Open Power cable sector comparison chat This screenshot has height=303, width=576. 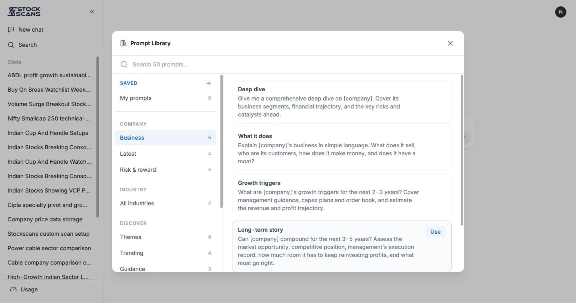point(50,248)
